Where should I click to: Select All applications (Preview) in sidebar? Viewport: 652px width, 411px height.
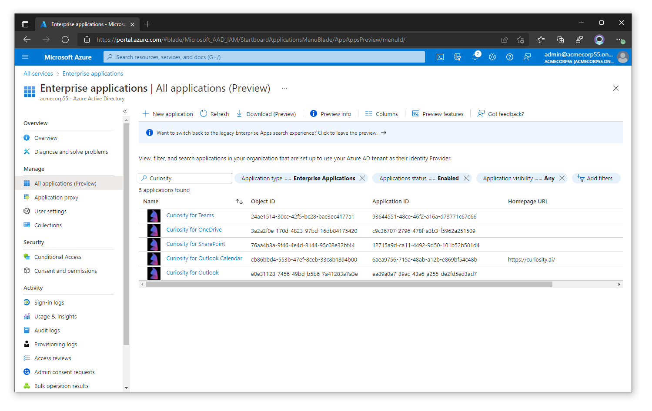69,183
